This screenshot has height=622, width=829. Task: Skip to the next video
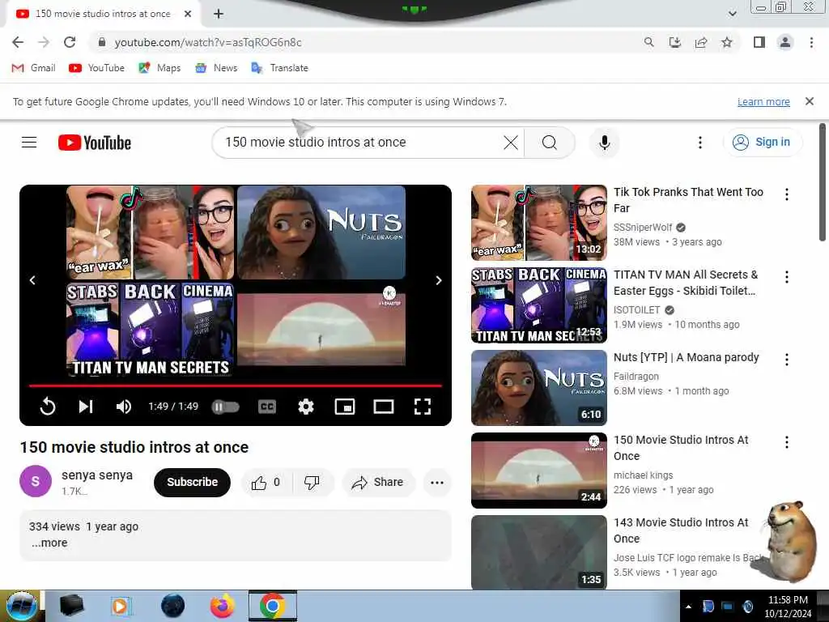[x=86, y=407]
